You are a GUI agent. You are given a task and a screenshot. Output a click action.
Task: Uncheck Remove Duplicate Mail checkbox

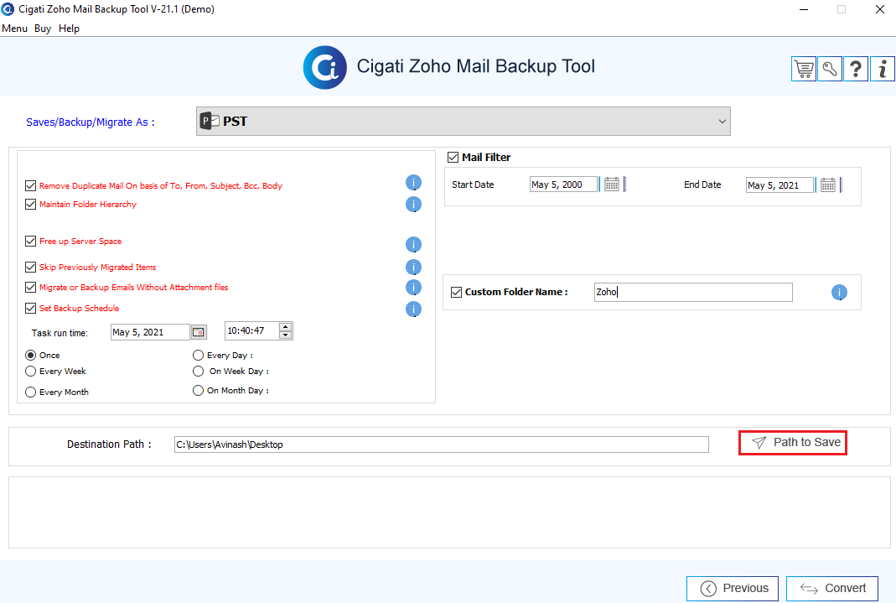point(31,185)
